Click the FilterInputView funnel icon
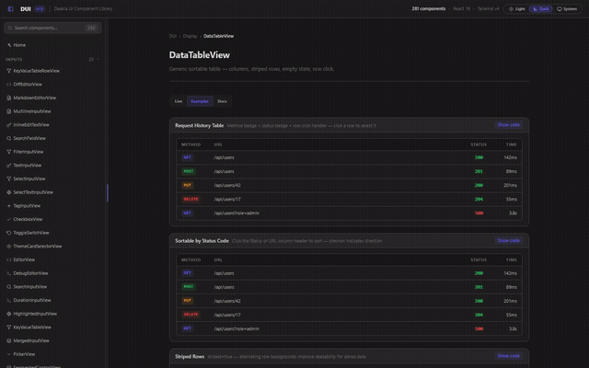 [8, 152]
